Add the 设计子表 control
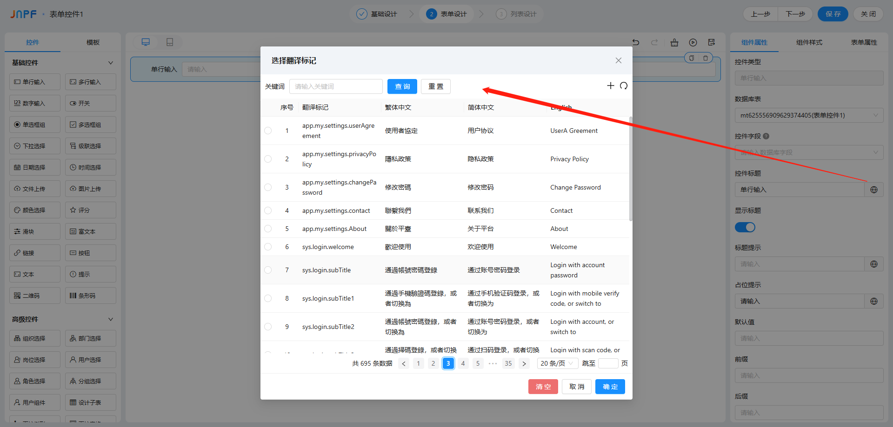 pos(91,402)
